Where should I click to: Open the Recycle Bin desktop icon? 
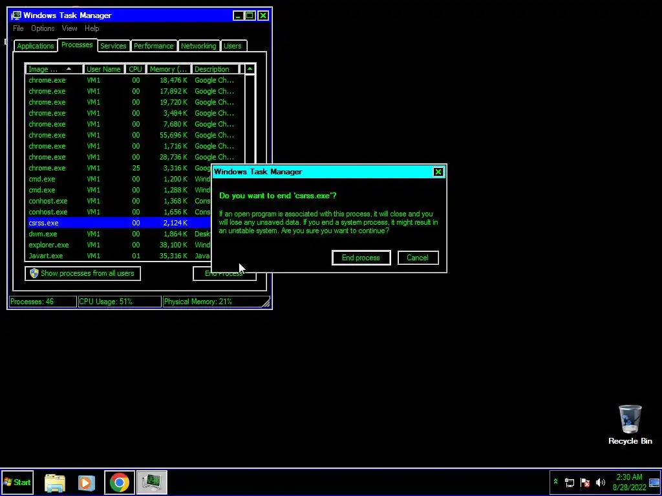coord(630,425)
